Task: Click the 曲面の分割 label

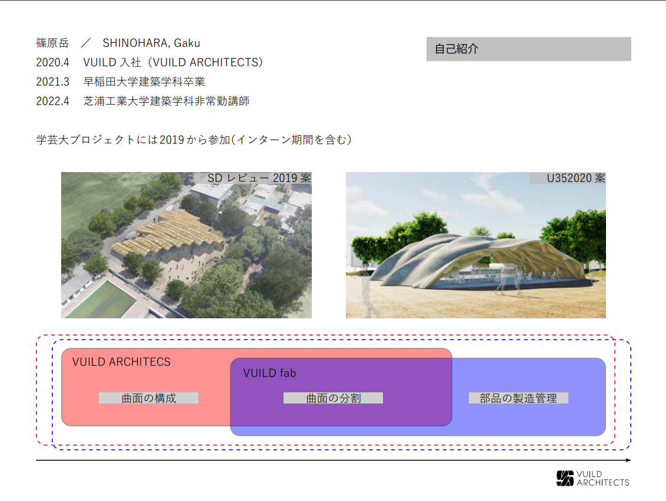Action: [334, 398]
